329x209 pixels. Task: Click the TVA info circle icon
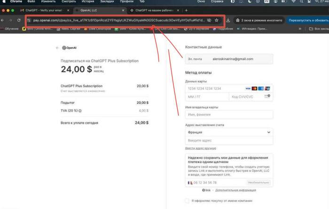coord(79,111)
